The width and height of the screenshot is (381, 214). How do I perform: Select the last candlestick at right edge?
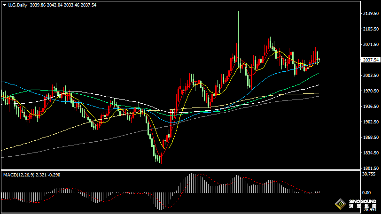point(319,59)
